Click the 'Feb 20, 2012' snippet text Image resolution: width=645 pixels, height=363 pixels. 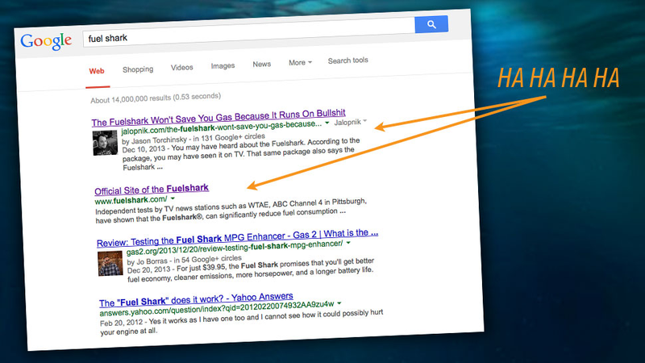(x=122, y=322)
